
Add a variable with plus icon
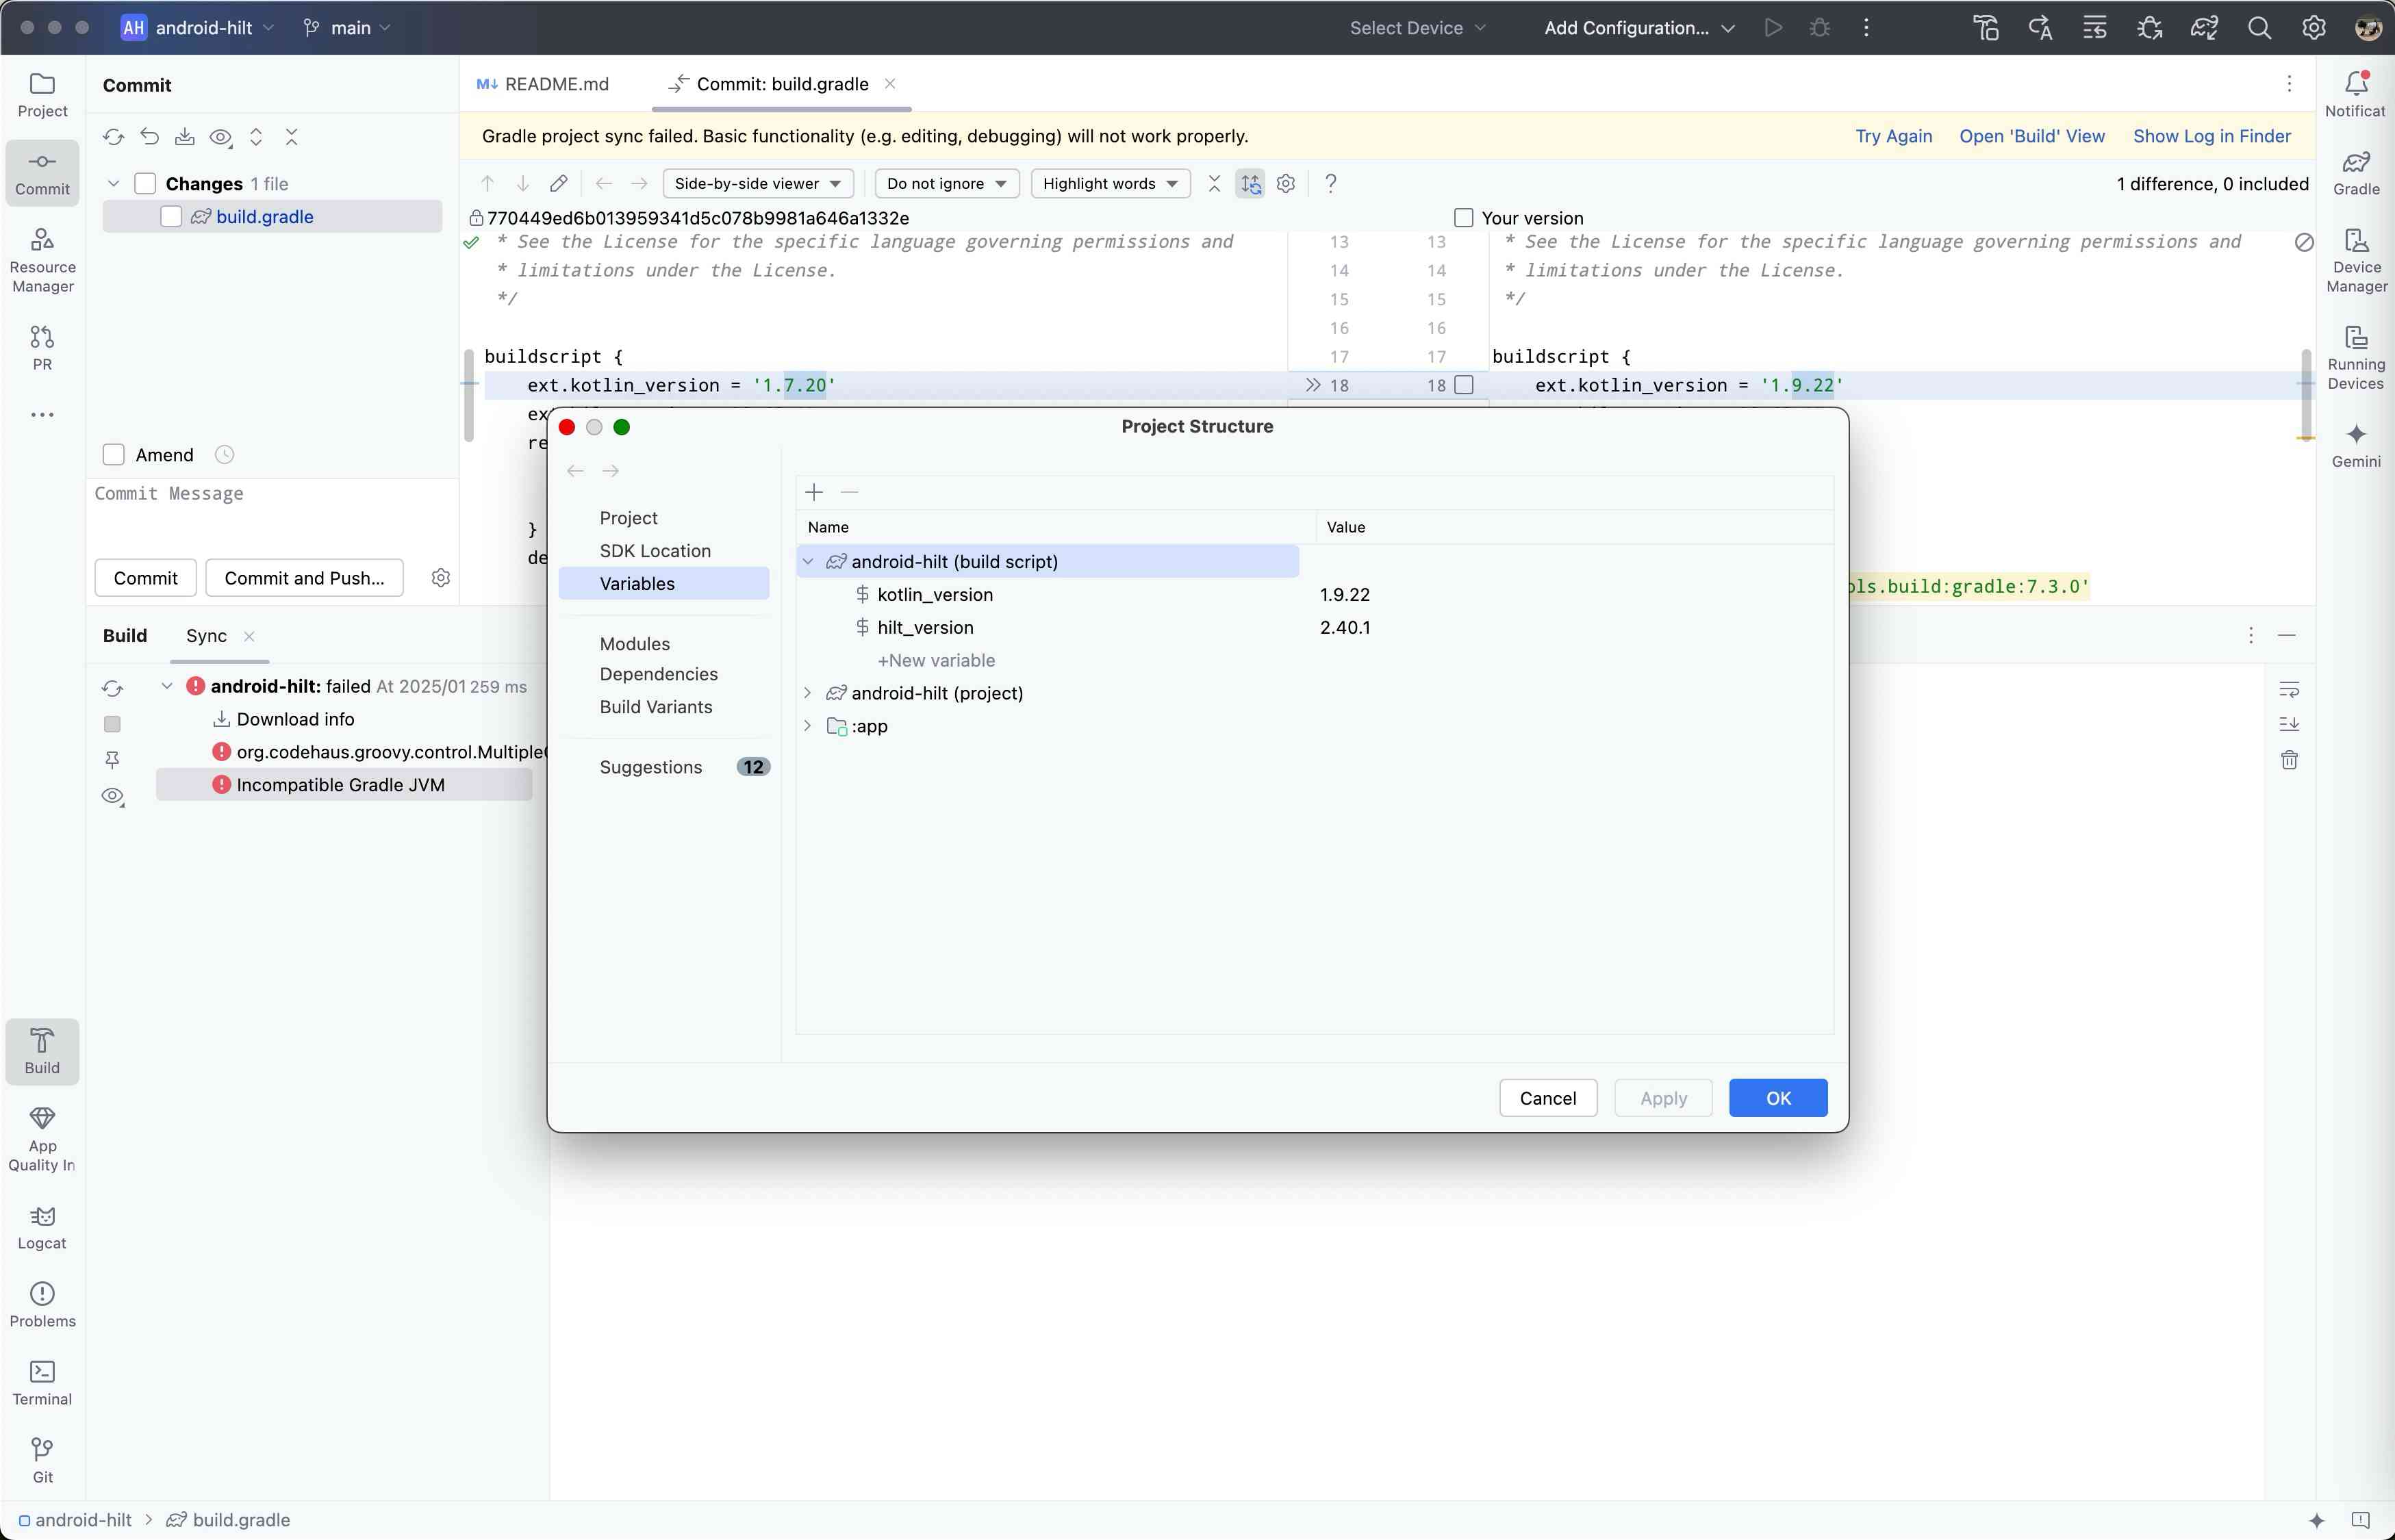pos(814,492)
